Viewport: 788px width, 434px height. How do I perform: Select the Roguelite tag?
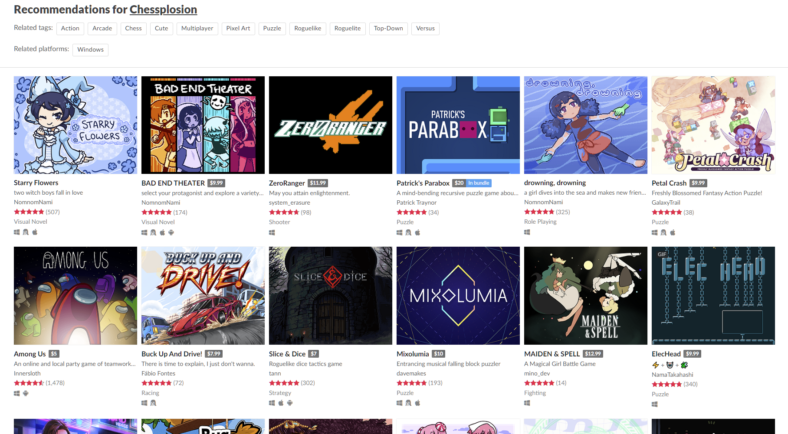coord(348,28)
